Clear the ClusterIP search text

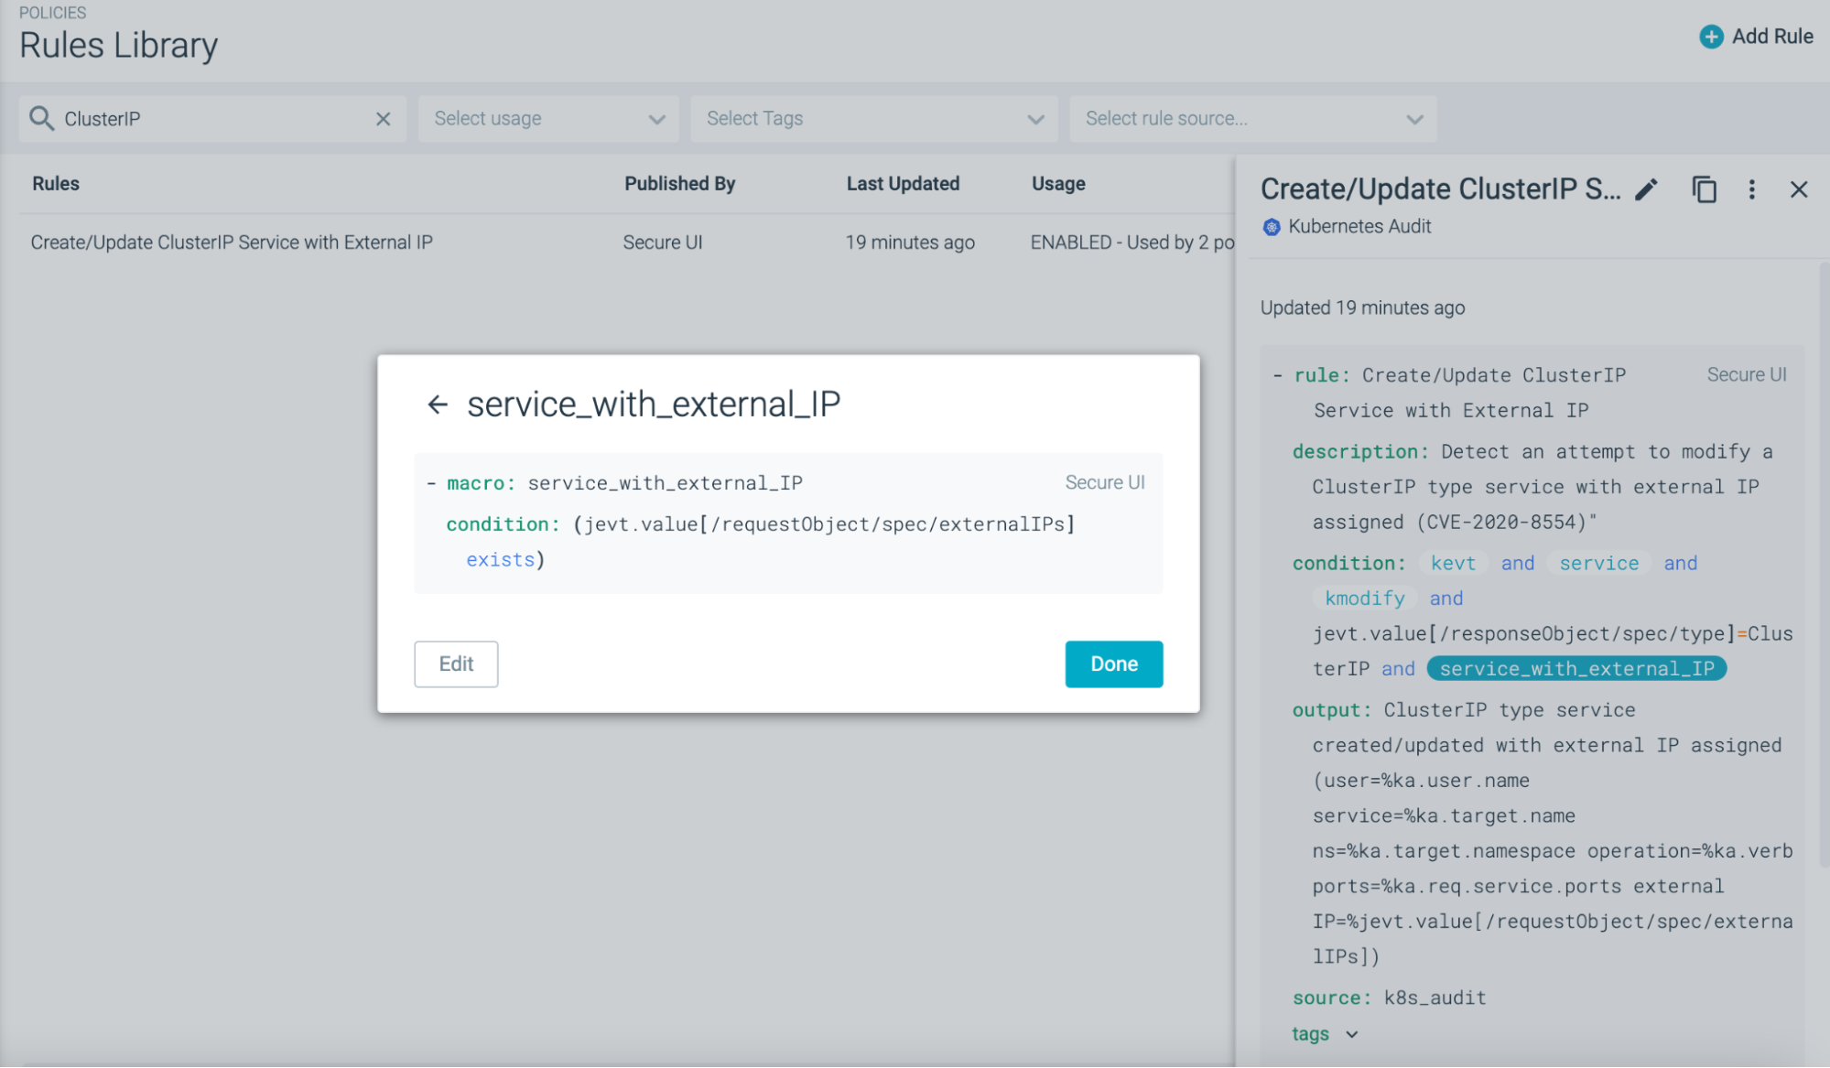383,119
